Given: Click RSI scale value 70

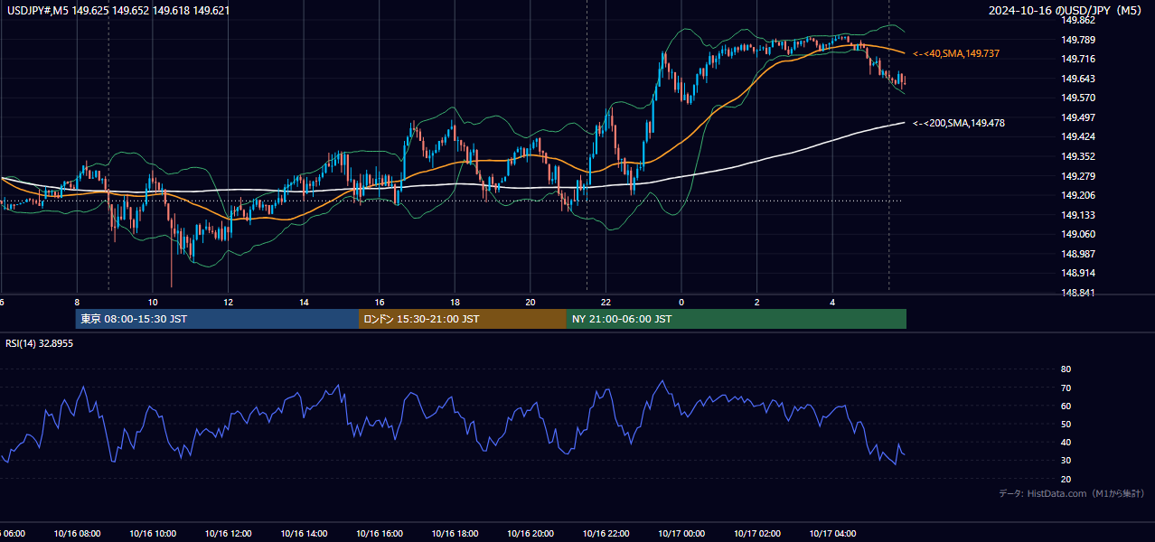Looking at the screenshot, I should pyautogui.click(x=1066, y=388).
